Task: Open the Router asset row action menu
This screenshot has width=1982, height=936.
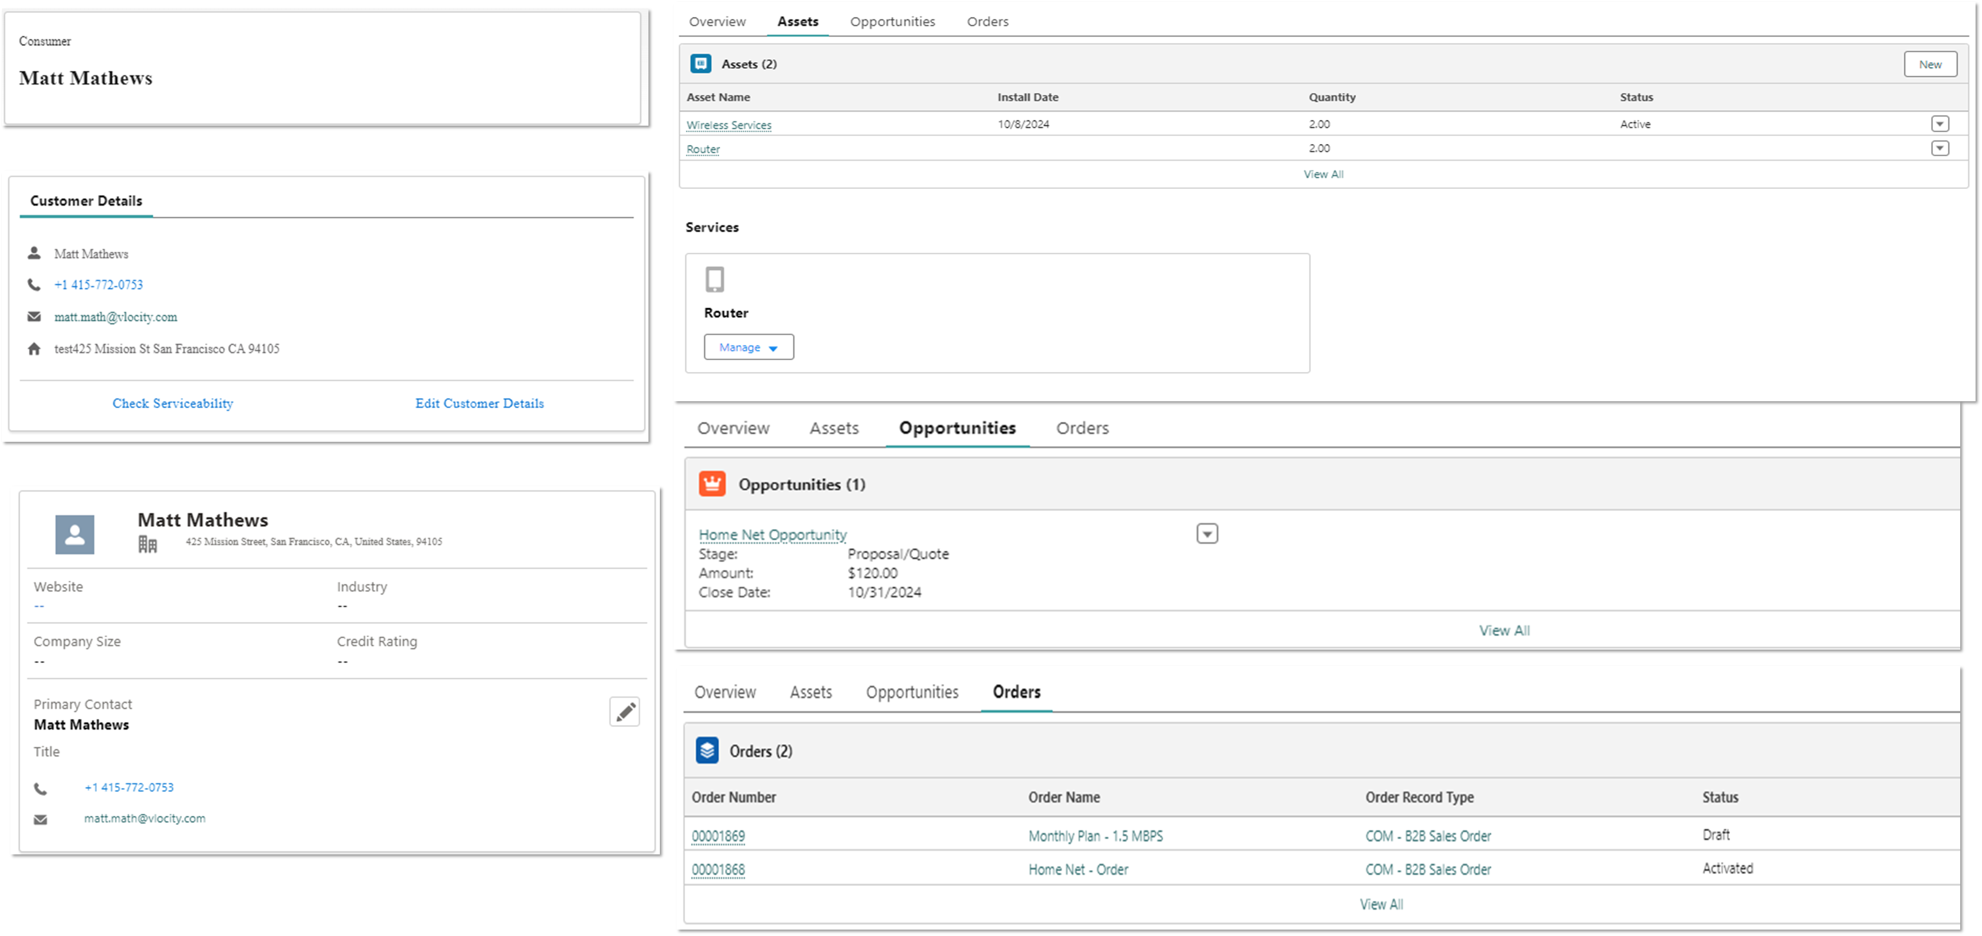Action: [1940, 148]
